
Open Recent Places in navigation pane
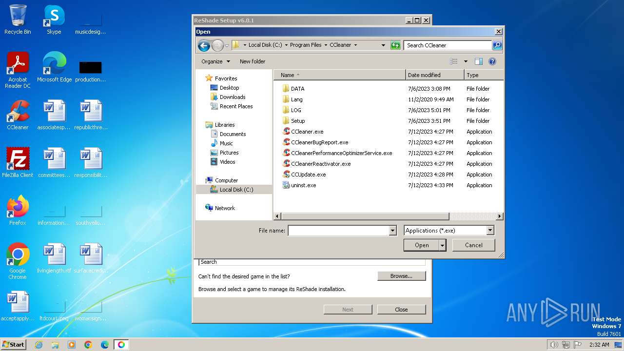236,106
